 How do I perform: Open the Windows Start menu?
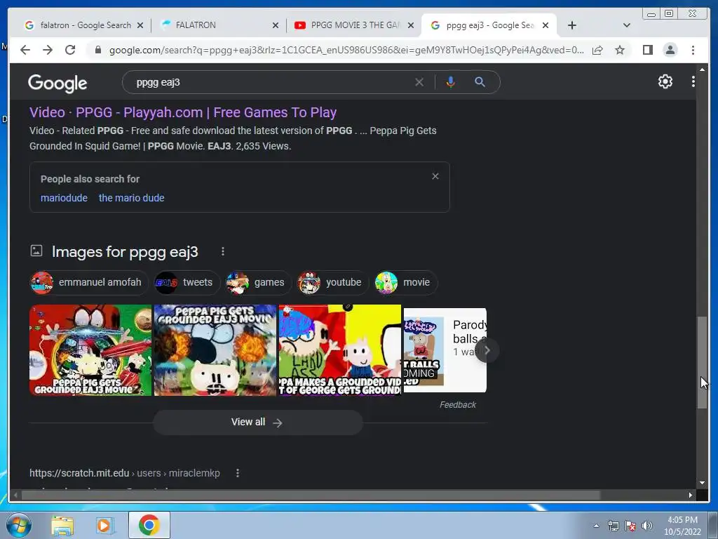[18, 525]
